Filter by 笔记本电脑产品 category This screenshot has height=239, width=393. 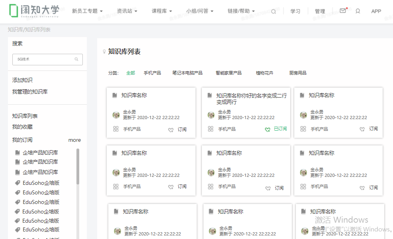pos(187,73)
